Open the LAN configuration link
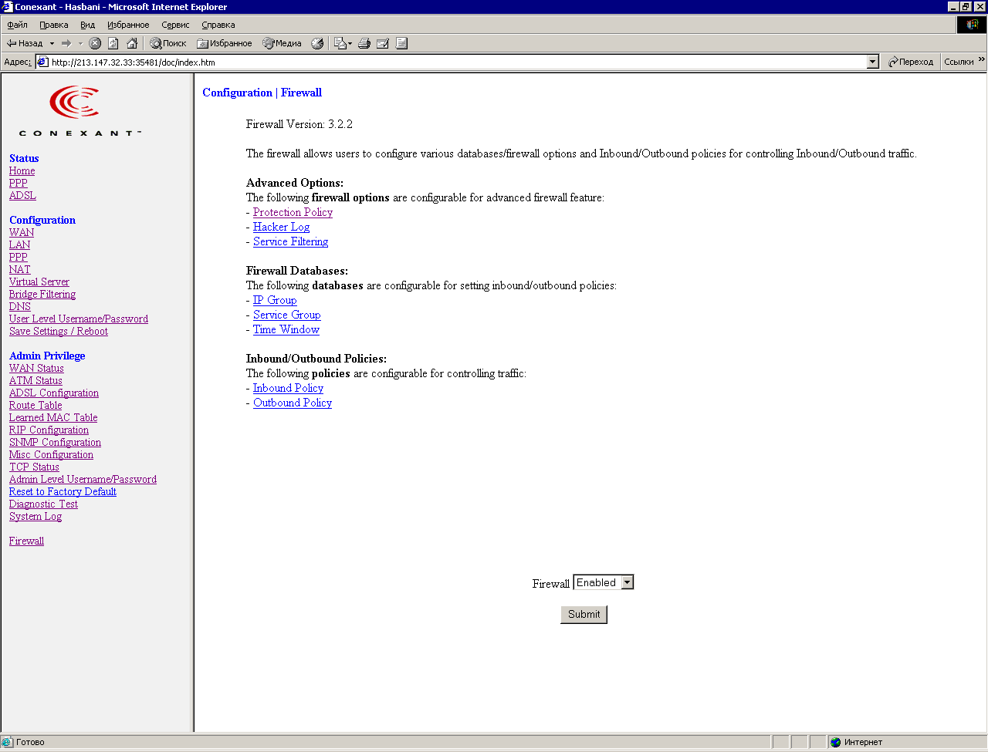This screenshot has height=752, width=988. point(19,244)
